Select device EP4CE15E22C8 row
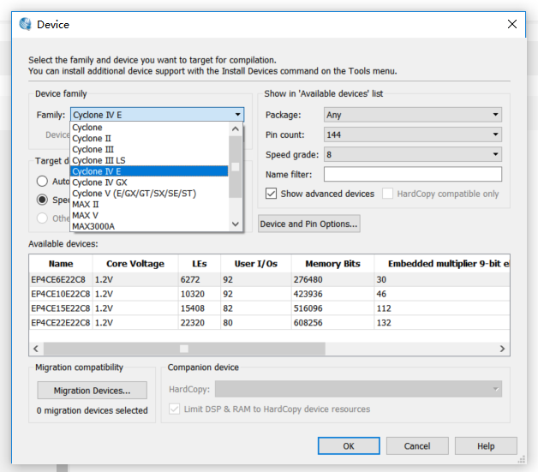Viewport: 538px width, 472px height. click(269, 308)
